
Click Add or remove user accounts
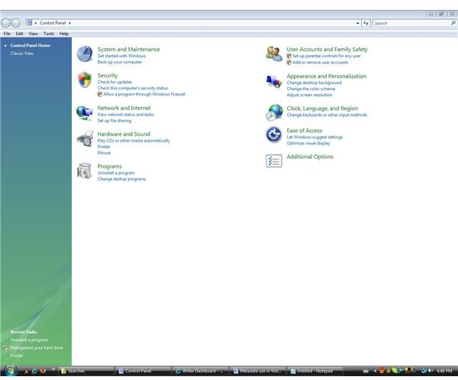pyautogui.click(x=320, y=63)
